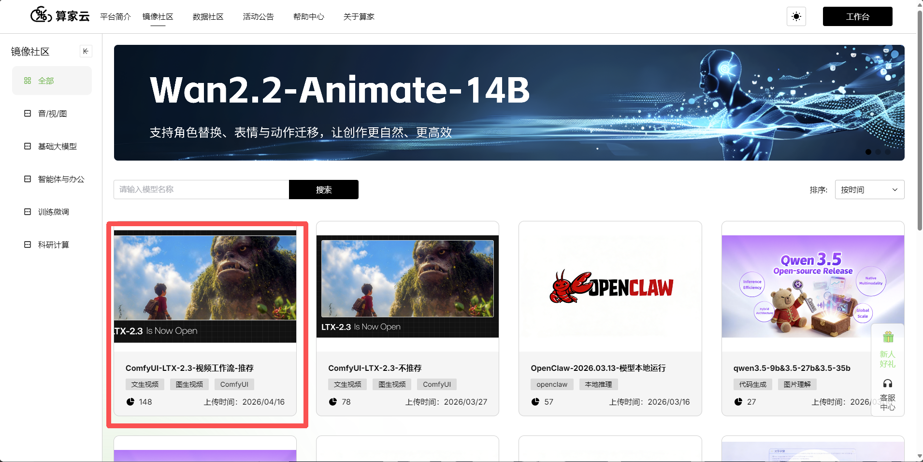
Task: Select the third banner carousel dot
Action: [x=888, y=152]
